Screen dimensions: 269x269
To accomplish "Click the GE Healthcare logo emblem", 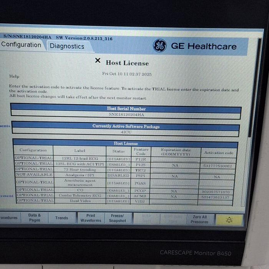I will click(x=159, y=46).
